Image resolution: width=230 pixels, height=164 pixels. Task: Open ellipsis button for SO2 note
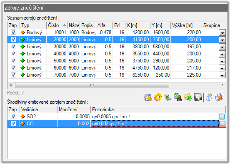pyautogui.click(x=222, y=117)
